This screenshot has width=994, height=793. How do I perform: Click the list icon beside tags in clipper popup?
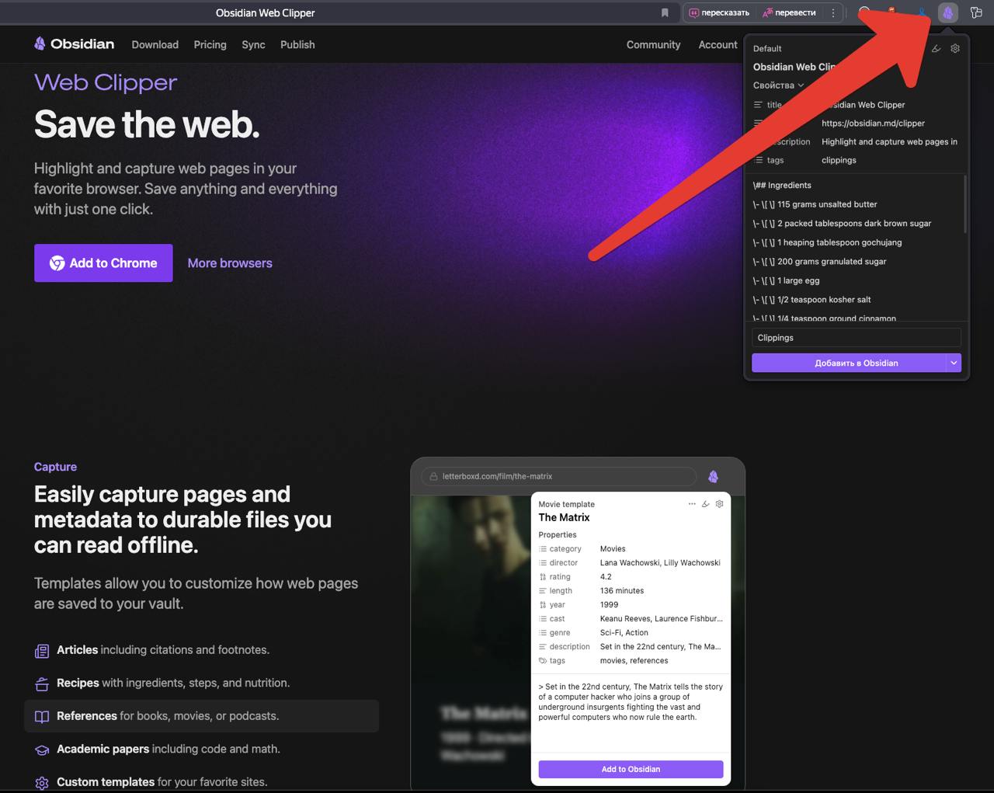click(x=758, y=160)
